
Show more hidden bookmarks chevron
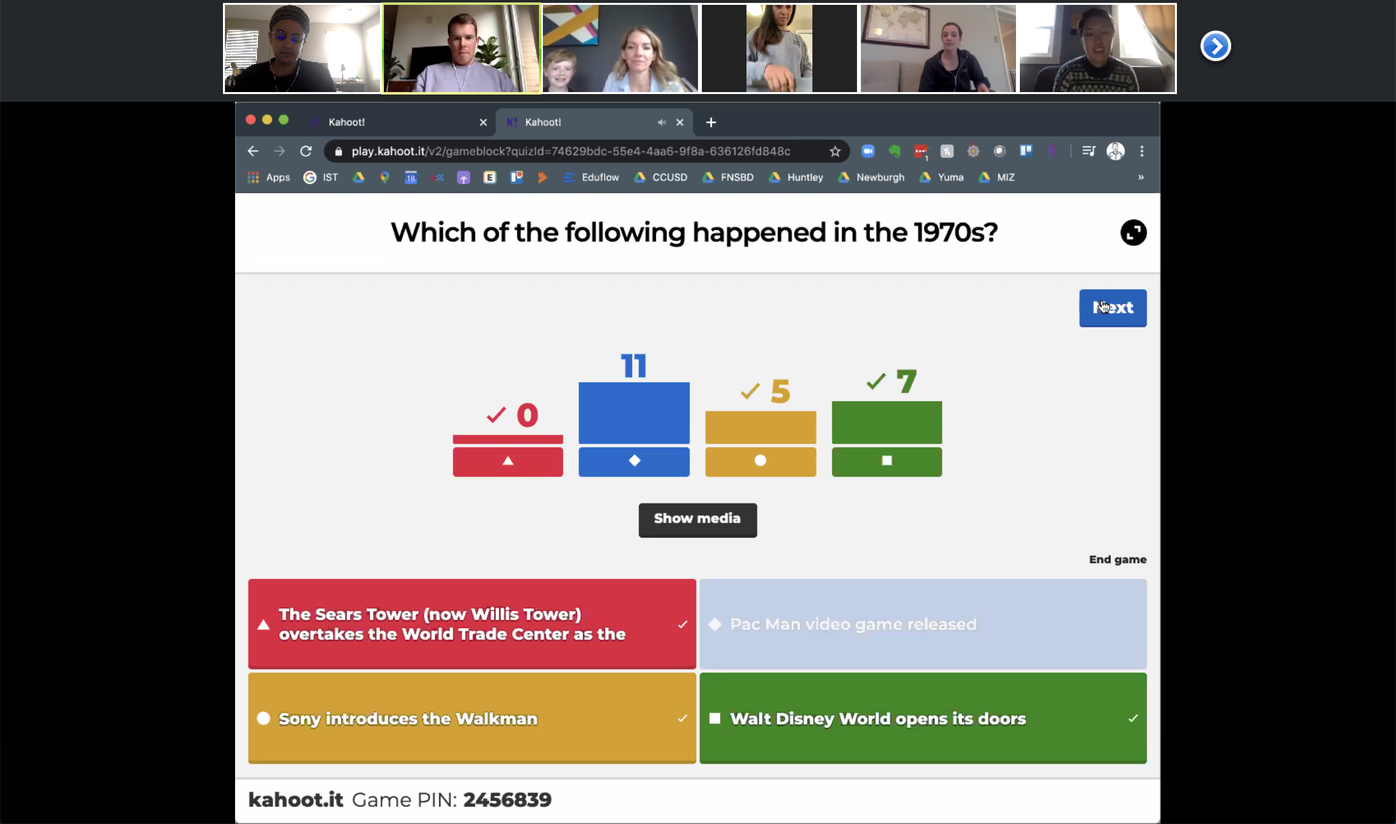pos(1141,177)
